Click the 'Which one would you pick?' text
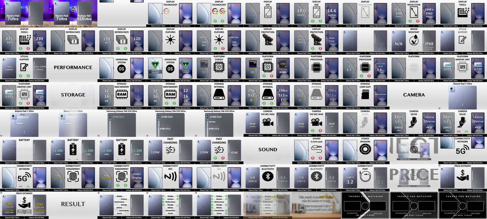Viewport: 487px width, 219px height. point(316,210)
